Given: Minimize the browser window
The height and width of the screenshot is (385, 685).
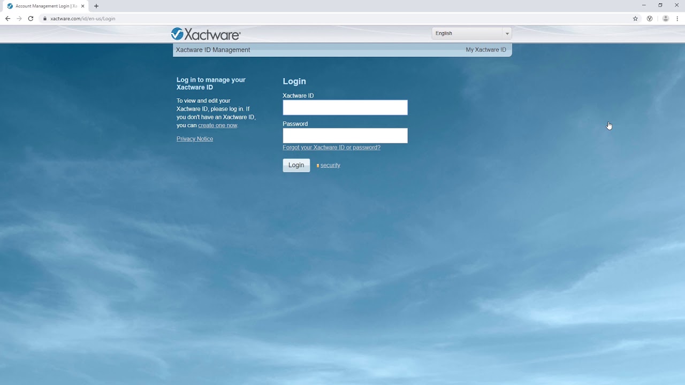Looking at the screenshot, I should point(644,5).
